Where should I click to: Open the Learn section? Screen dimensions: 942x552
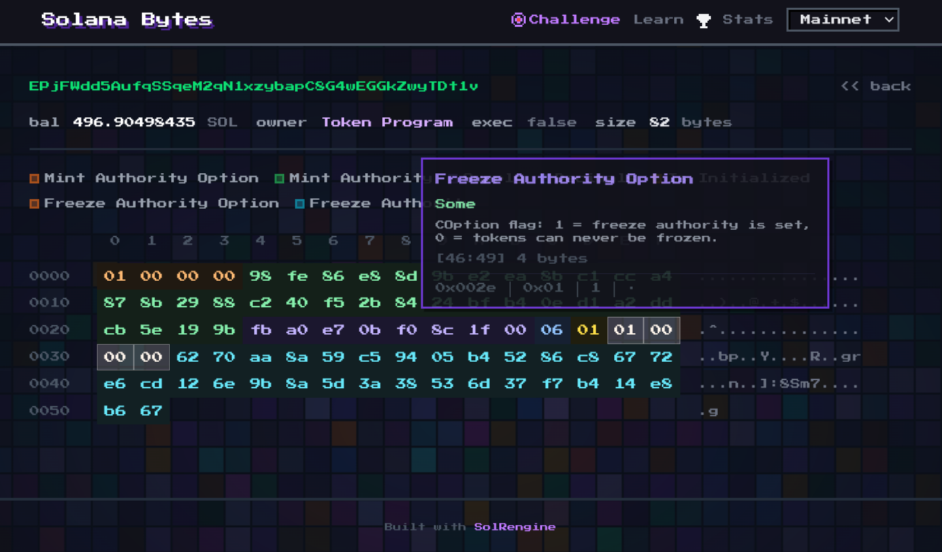coord(658,20)
